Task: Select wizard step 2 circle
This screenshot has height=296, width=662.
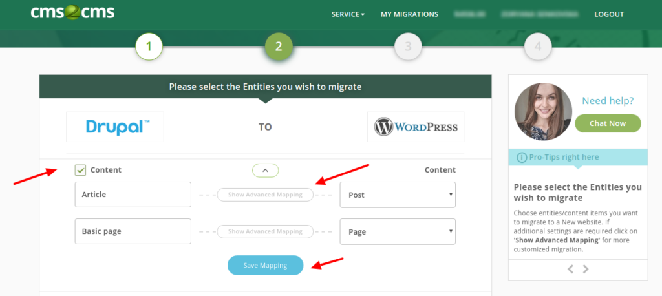Action: pyautogui.click(x=279, y=46)
